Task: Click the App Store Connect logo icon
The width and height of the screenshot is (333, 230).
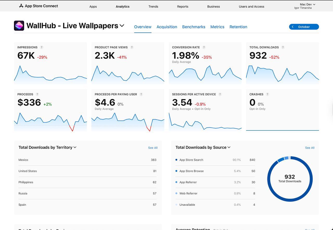Action: (21, 6)
